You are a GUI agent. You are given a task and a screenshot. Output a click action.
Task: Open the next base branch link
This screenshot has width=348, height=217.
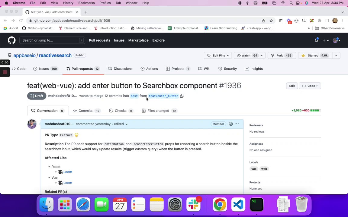134,96
